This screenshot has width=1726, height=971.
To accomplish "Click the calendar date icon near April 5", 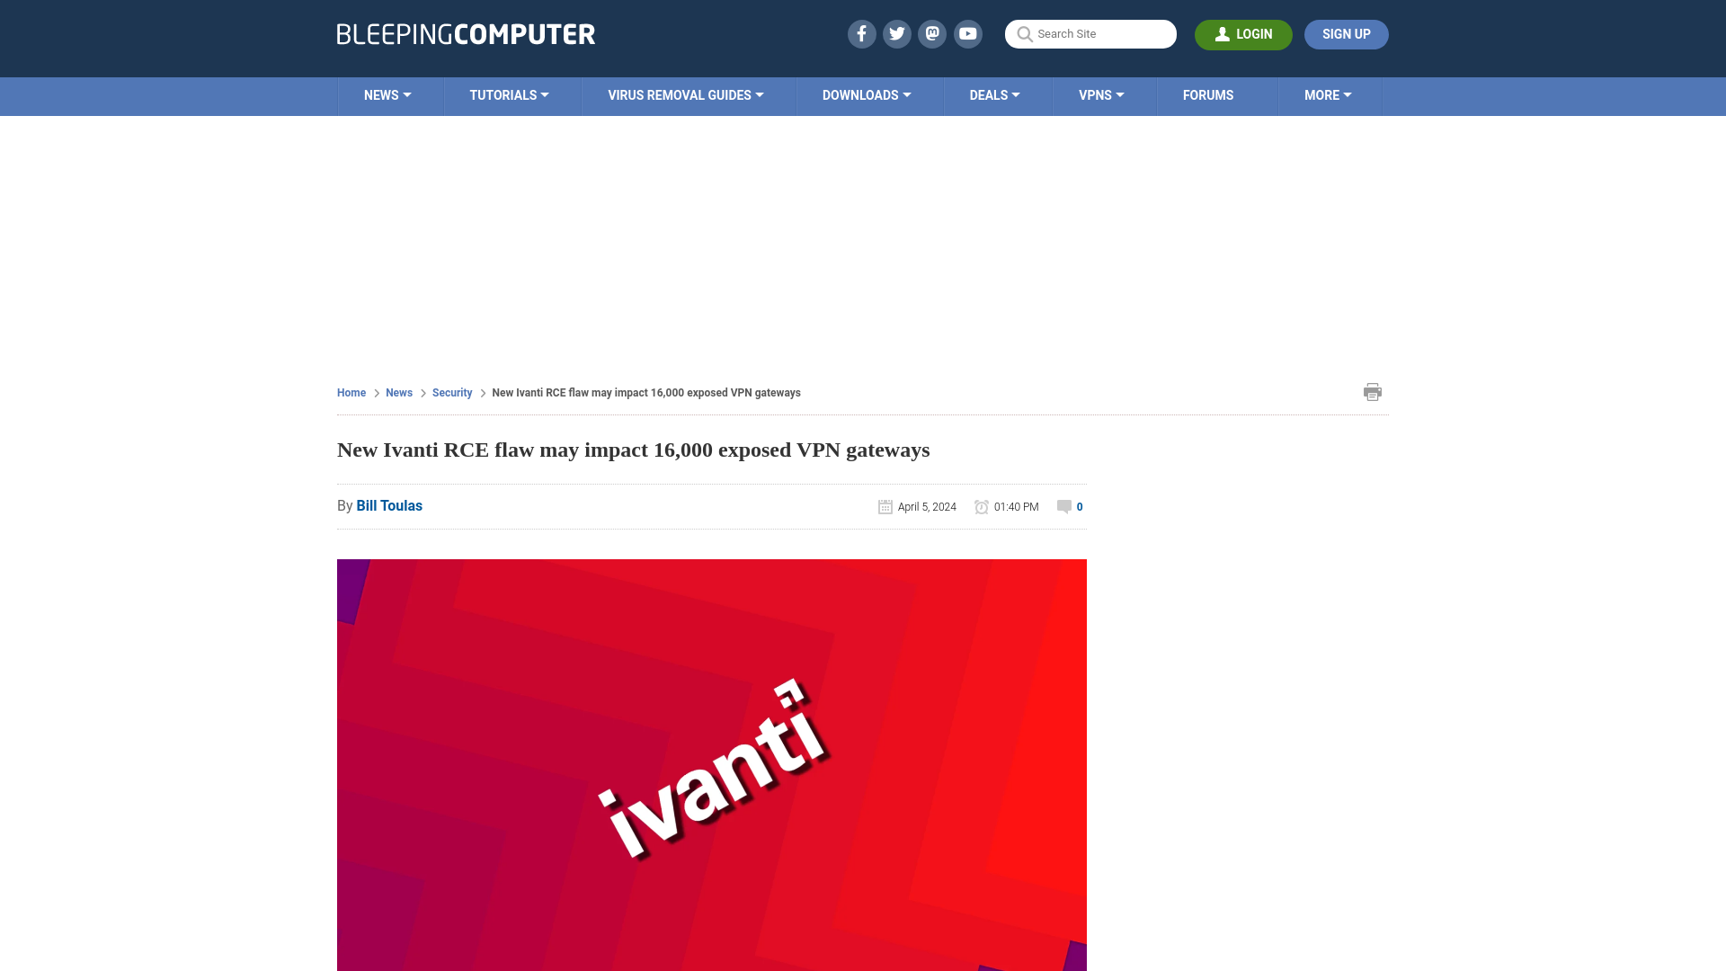I will 885,506.
